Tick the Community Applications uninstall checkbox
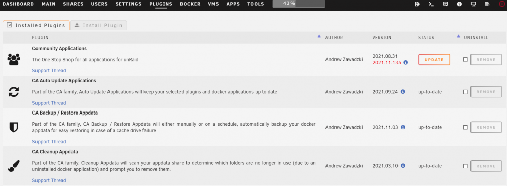The image size is (507, 186). pyautogui.click(x=465, y=59)
